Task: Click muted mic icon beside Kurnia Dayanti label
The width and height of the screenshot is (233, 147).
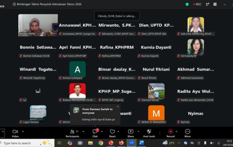Action: 139,56
